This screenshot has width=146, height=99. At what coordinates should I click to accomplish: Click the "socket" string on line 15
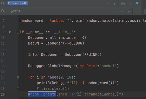[x=108, y=66]
